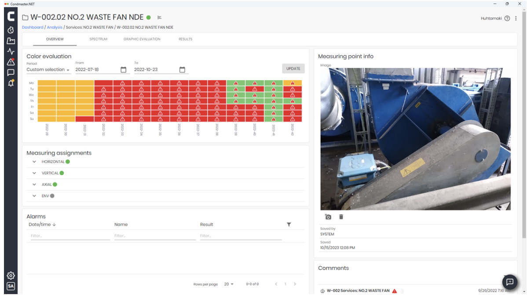Open the factory plant view sidebar icon
The width and height of the screenshot is (527, 295).
pyautogui.click(x=11, y=41)
